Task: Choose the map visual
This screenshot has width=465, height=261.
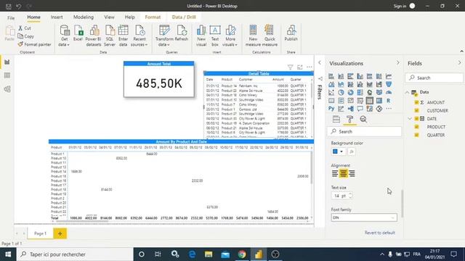Action: pos(370,93)
